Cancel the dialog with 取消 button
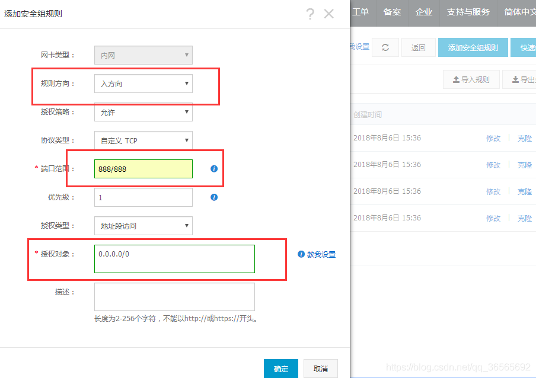 pyautogui.click(x=320, y=368)
